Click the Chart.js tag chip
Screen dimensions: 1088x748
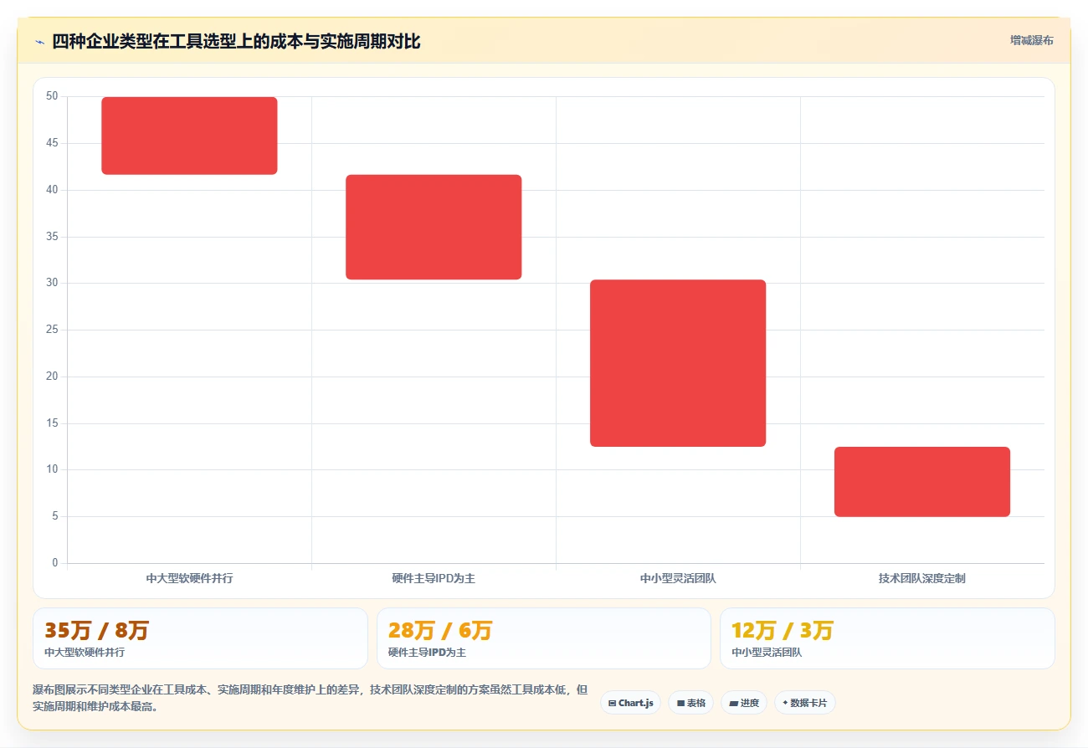pos(630,703)
